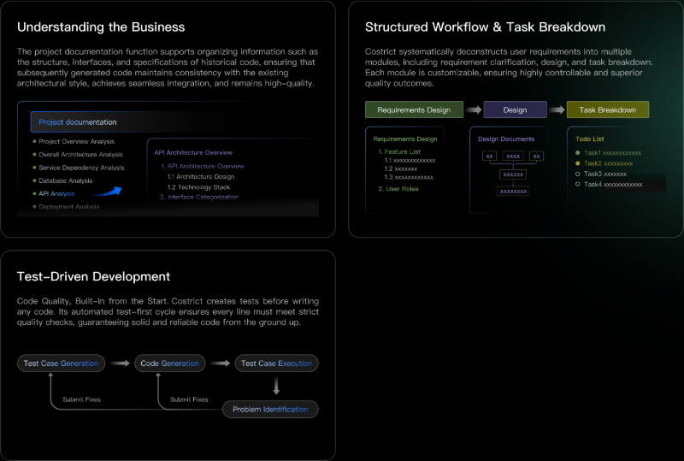Select the 1.2 xxxxxxx sub-item
684x461 pixels.
tap(400, 168)
